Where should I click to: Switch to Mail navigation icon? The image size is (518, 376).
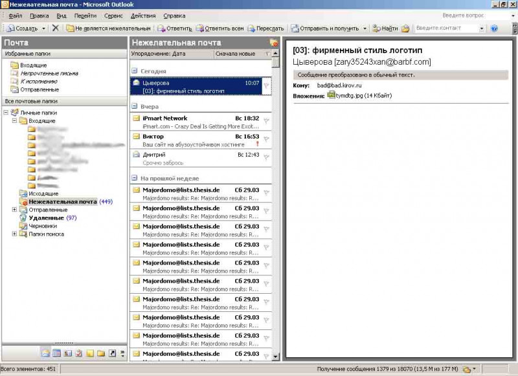pos(45,353)
